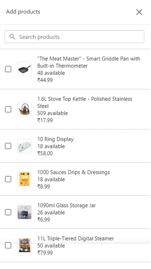Select the 10 Ring Display product name

coord(56,139)
